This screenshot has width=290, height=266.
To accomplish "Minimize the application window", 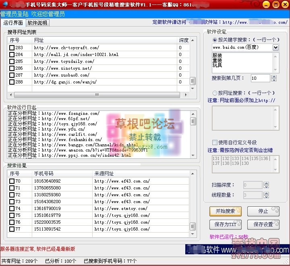I will coord(266,4).
